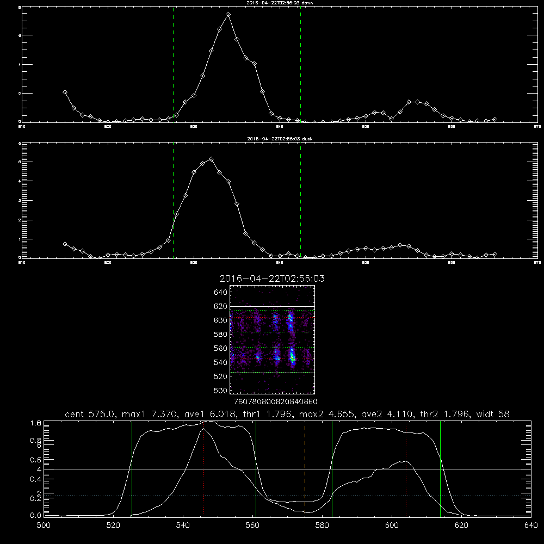Click the right red dotted peak line in bottom plot
Viewport: 544px width, 544px height.
coord(406,468)
